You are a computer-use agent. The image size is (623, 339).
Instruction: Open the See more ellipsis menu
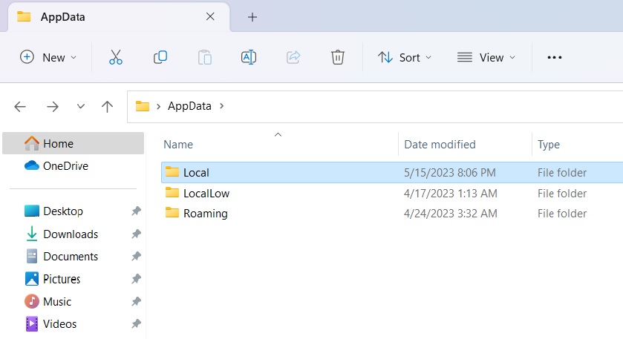tap(554, 57)
